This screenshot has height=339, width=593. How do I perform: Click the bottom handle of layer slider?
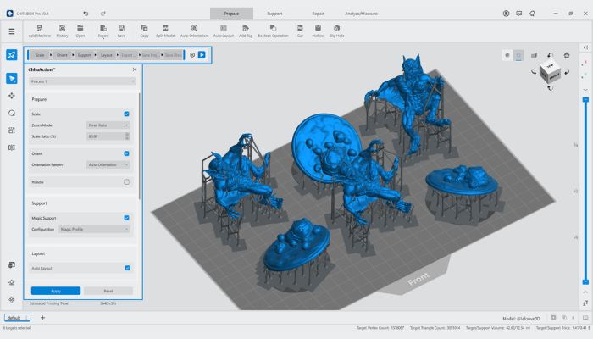[586, 282]
